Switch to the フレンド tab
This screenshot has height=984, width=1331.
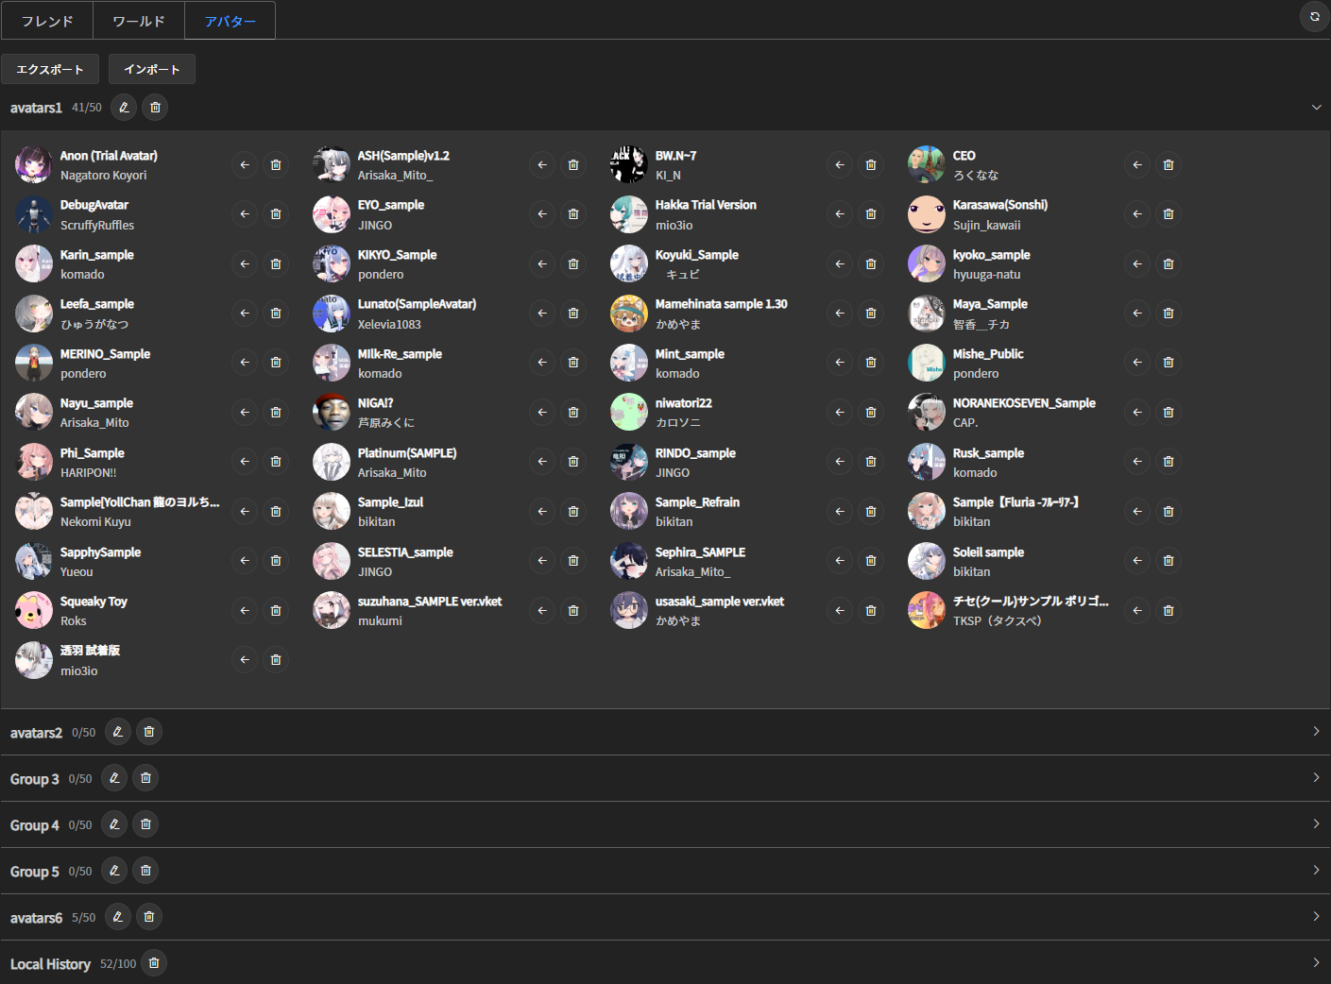tap(47, 21)
